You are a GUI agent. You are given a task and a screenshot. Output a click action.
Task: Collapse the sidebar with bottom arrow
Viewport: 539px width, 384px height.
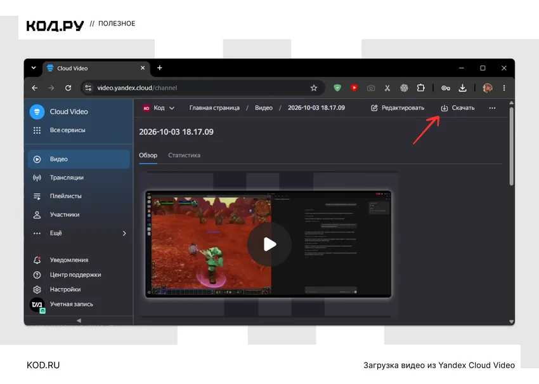(x=79, y=321)
